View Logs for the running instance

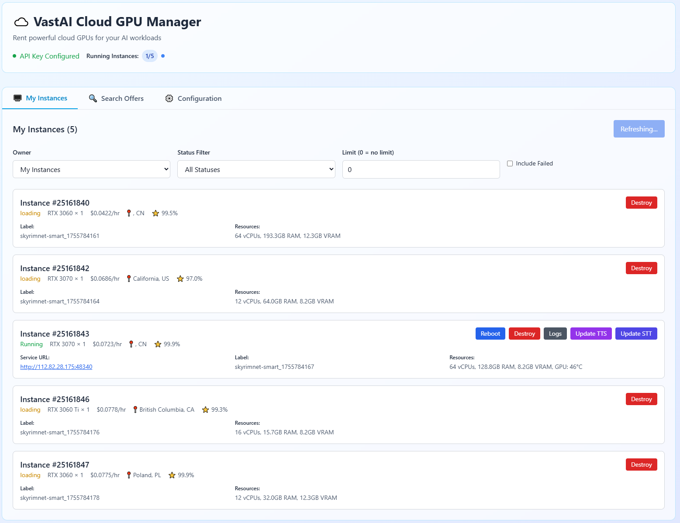click(x=555, y=334)
